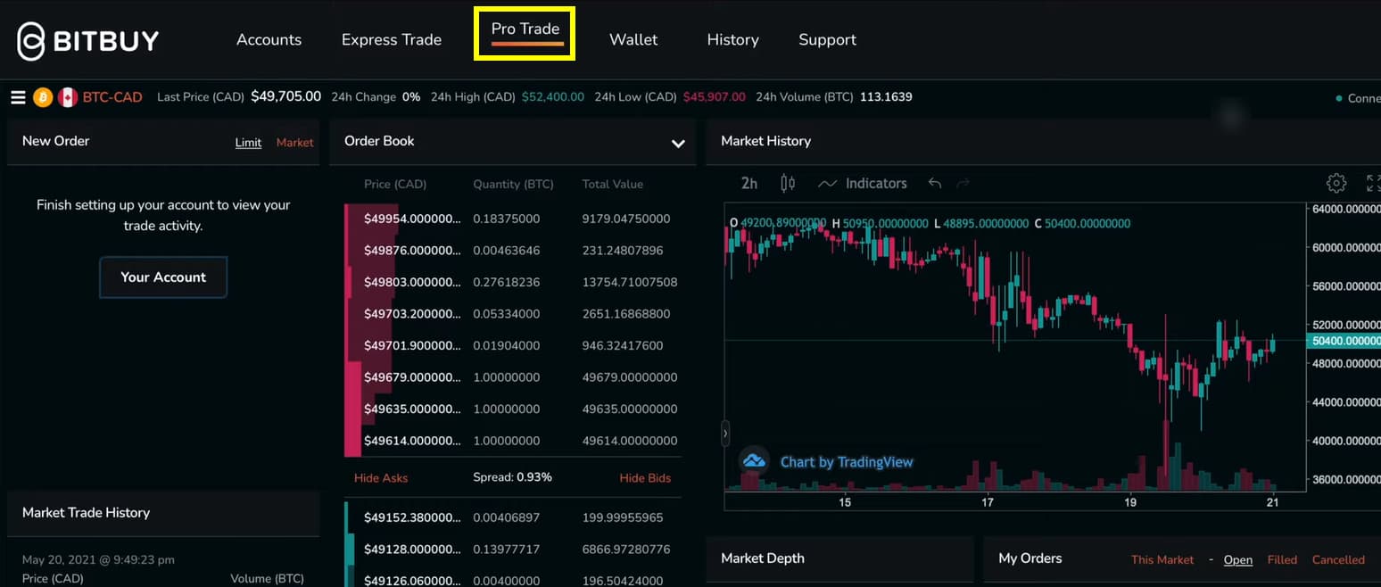Open the Accounts tab

click(x=269, y=40)
